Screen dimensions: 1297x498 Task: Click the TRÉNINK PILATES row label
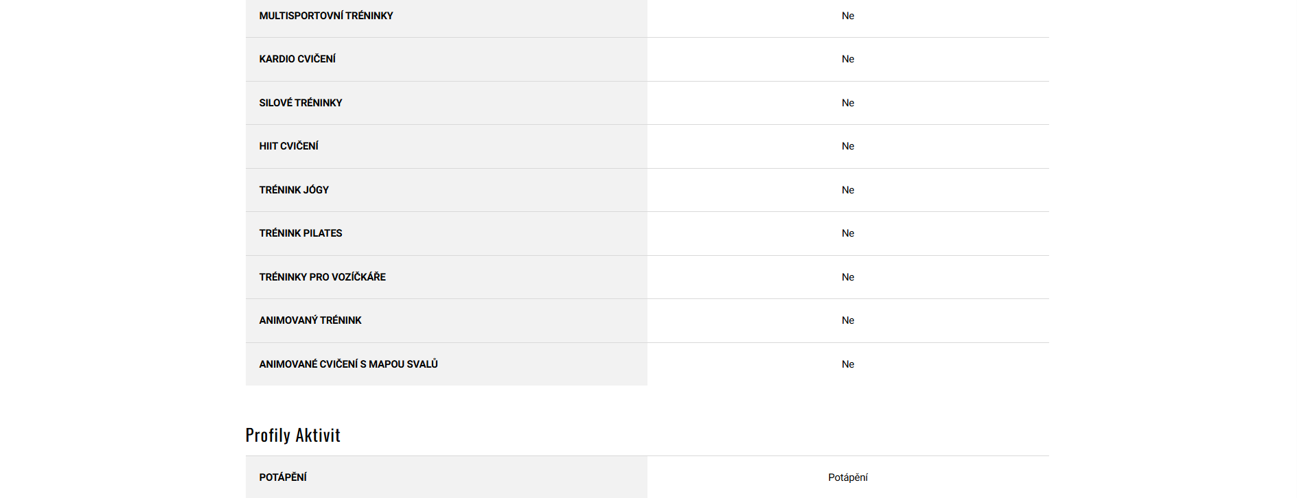click(301, 233)
